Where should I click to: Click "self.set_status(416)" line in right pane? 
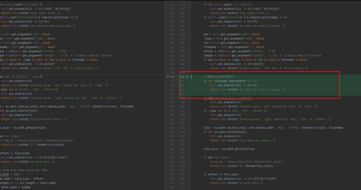point(243,179)
